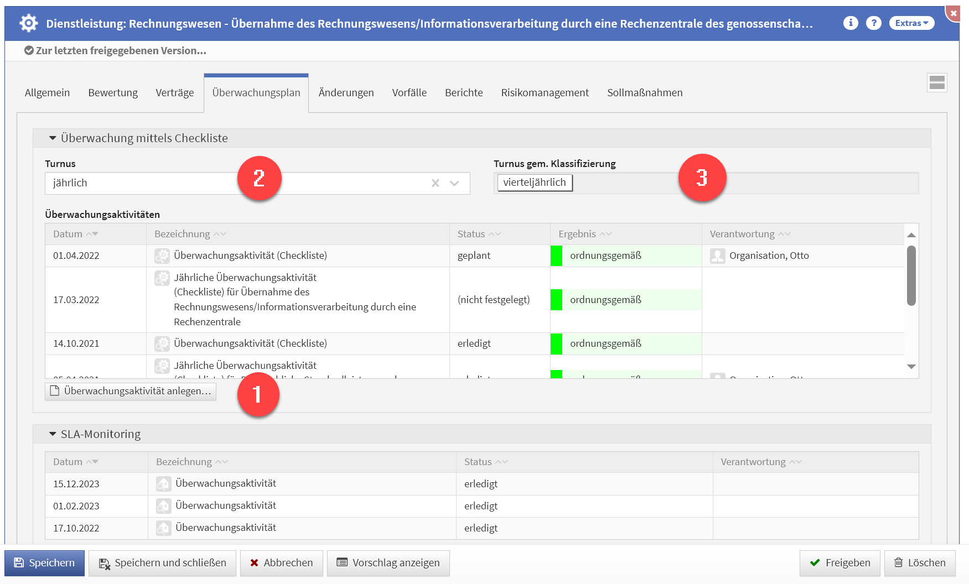
Task: Click activity icon in 01.04.2022 row
Action: pyautogui.click(x=162, y=255)
